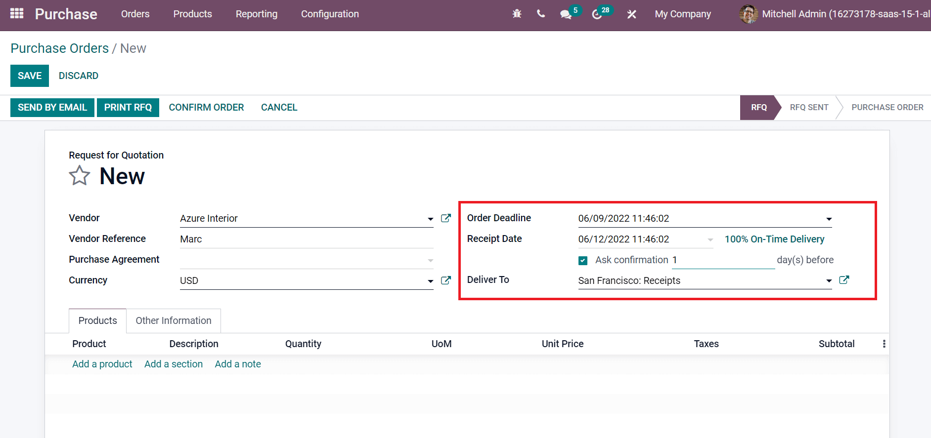
Task: Open the Deliver To external link icon
Action: click(x=844, y=280)
